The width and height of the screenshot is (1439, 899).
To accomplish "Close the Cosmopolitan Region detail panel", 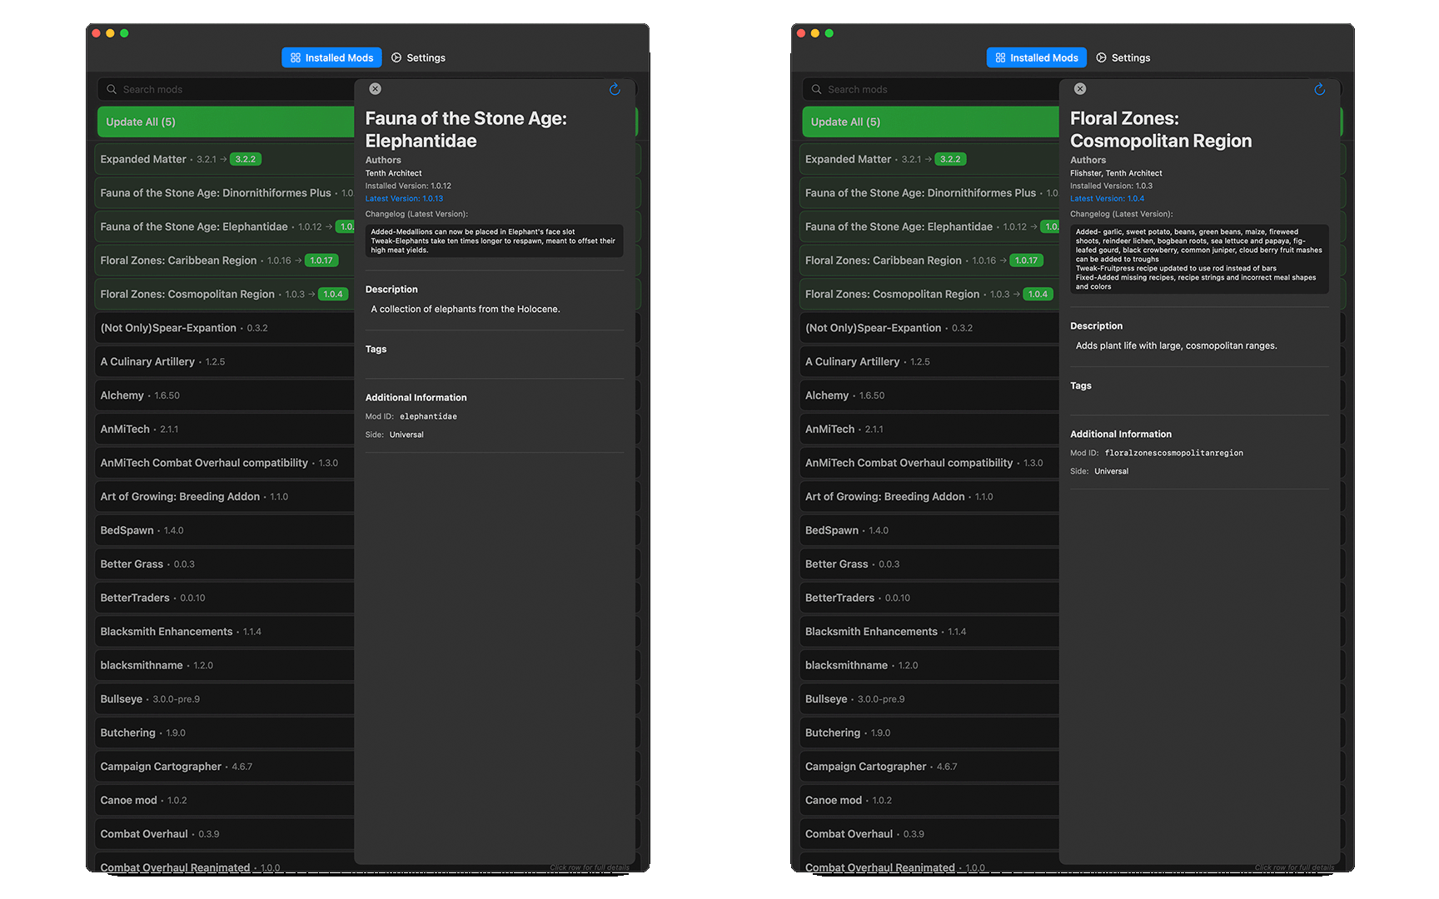I will point(1080,89).
